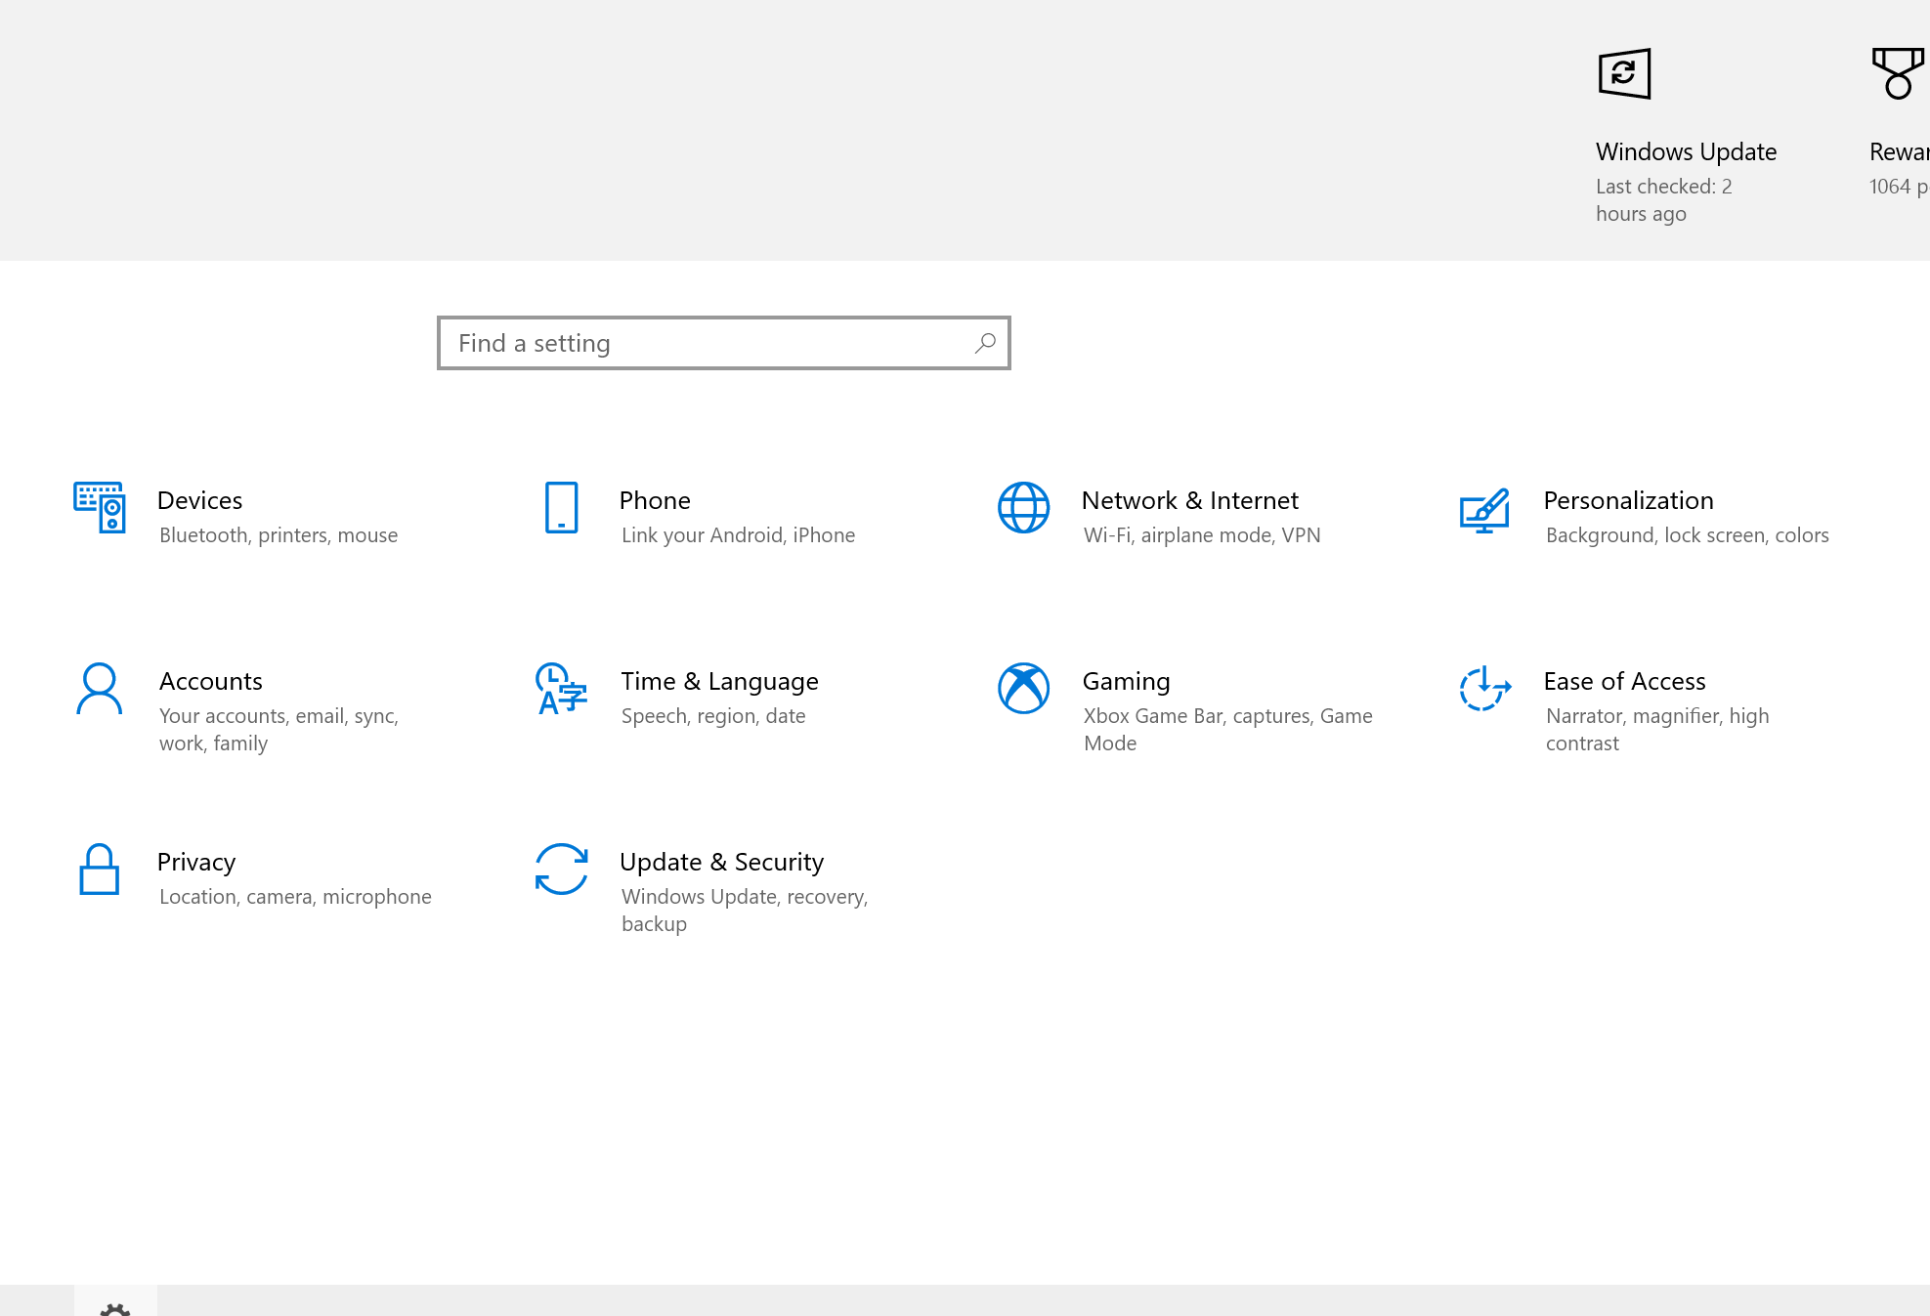
Task: Click the Update & Security refresh icon
Action: [561, 870]
